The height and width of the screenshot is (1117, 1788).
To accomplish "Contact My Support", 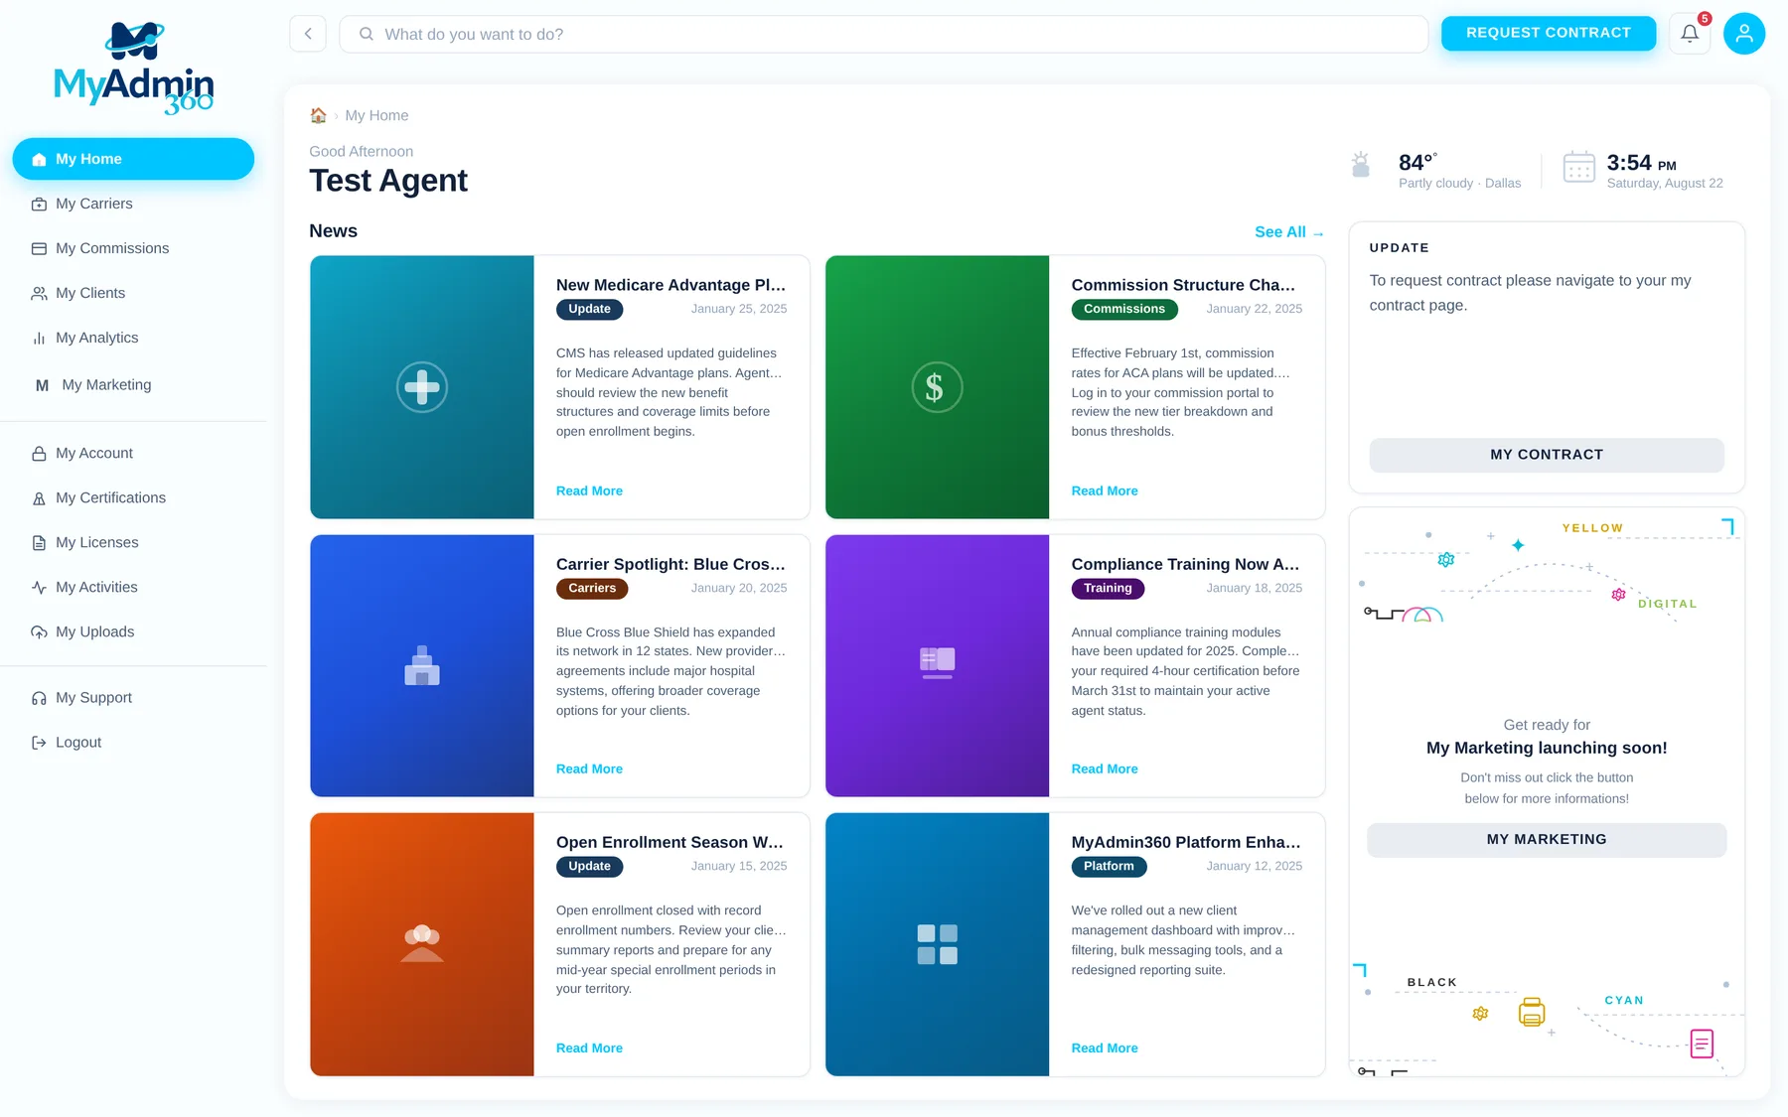I will pyautogui.click(x=133, y=697).
